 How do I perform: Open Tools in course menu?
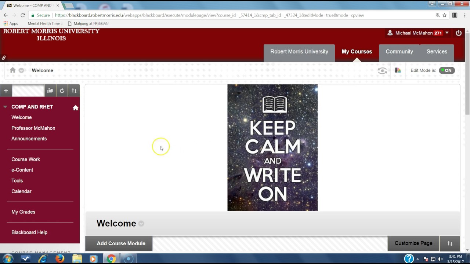pos(17,181)
